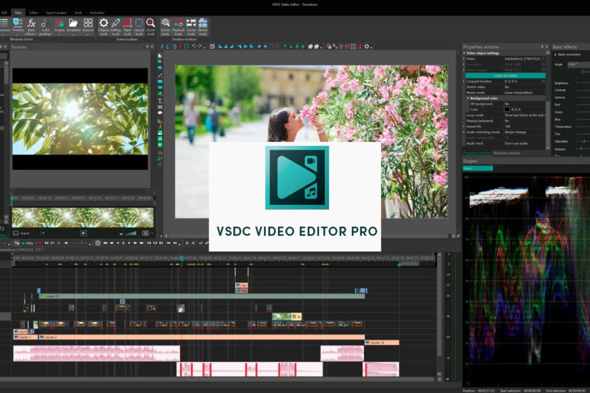Show the Playback tools toolbar
590x393 pixels.
coord(178,27)
